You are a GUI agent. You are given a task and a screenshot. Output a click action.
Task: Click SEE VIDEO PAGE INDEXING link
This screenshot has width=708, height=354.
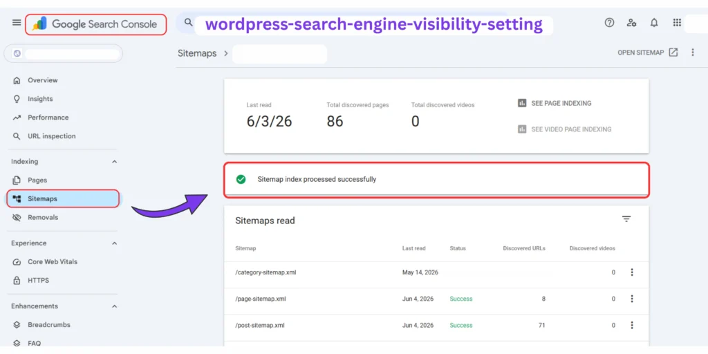click(x=571, y=129)
